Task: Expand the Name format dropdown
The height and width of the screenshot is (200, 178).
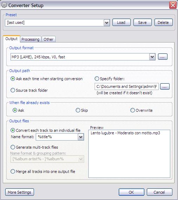Action: (81, 137)
